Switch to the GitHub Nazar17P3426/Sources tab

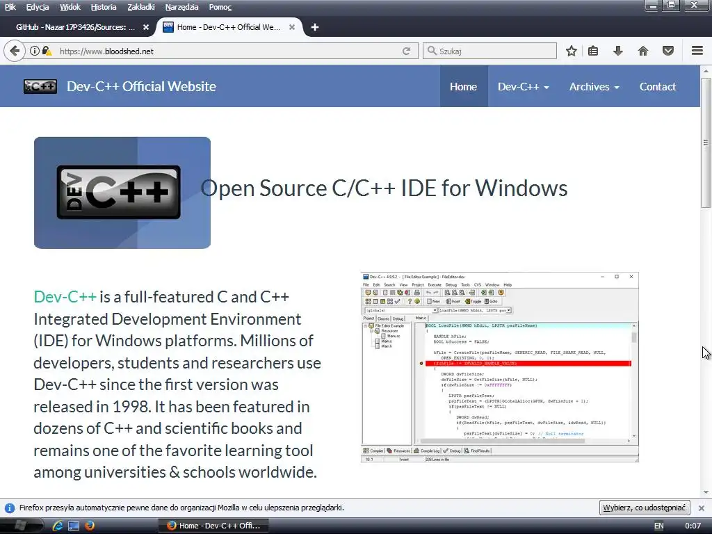(76, 27)
